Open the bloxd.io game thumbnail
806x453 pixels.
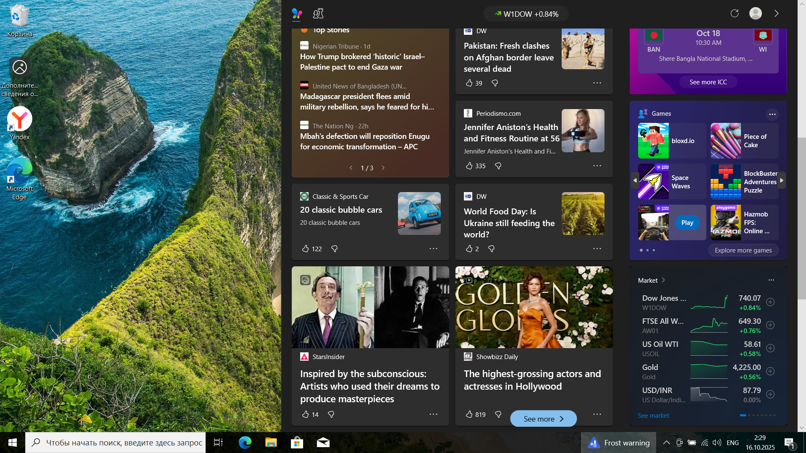pos(653,141)
